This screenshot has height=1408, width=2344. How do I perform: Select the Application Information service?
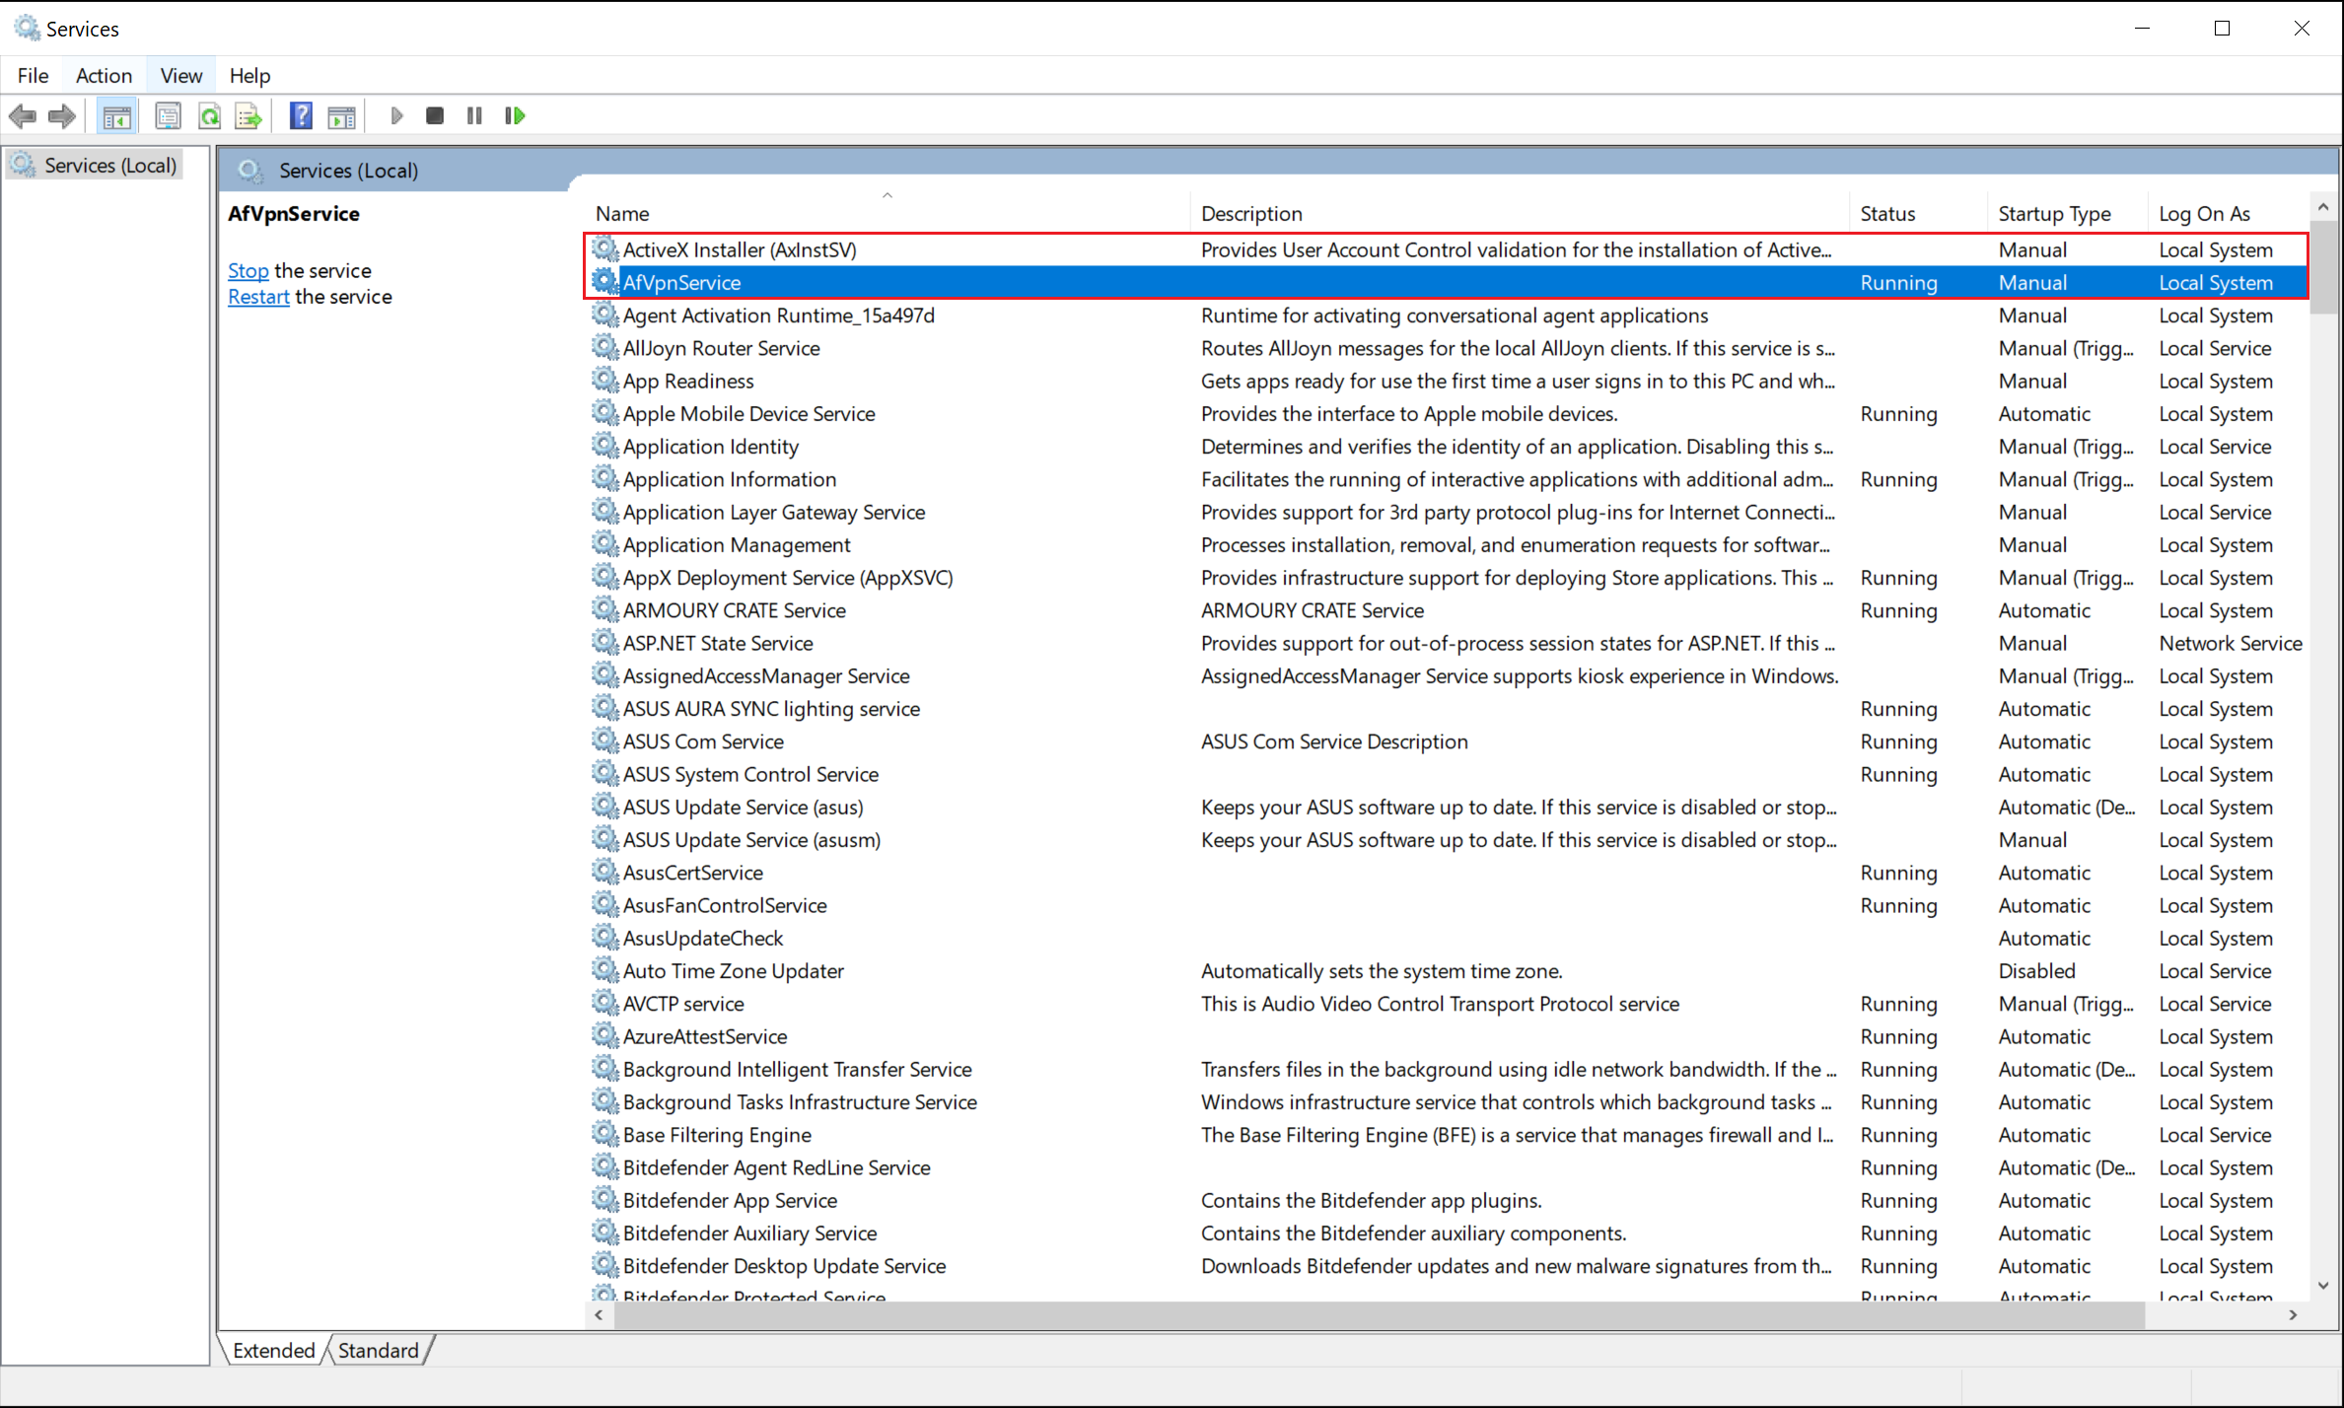[x=1448, y=479]
